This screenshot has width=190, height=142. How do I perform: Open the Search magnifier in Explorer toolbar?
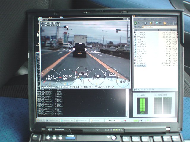[x=157, y=23]
